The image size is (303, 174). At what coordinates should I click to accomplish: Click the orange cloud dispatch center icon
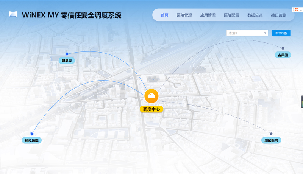[151, 96]
